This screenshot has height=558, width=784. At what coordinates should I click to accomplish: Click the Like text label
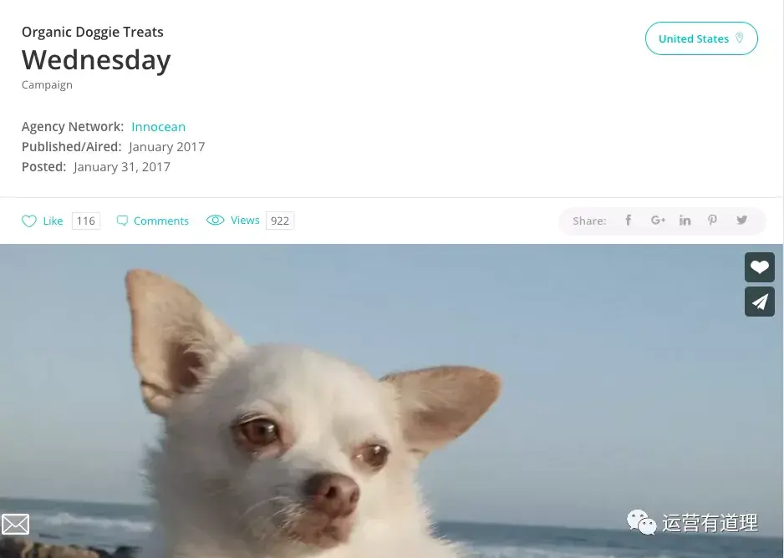click(x=53, y=221)
